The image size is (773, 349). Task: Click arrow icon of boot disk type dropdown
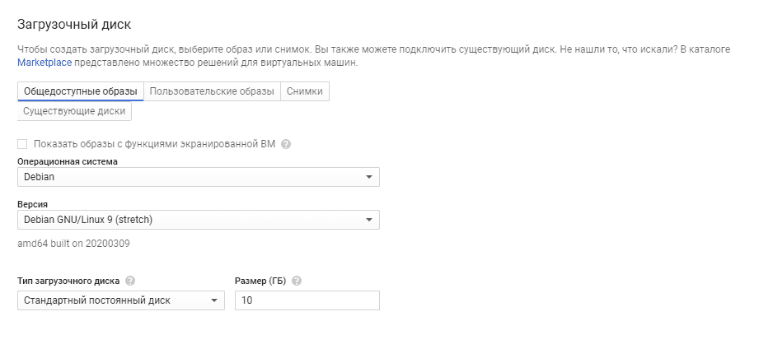tap(213, 300)
